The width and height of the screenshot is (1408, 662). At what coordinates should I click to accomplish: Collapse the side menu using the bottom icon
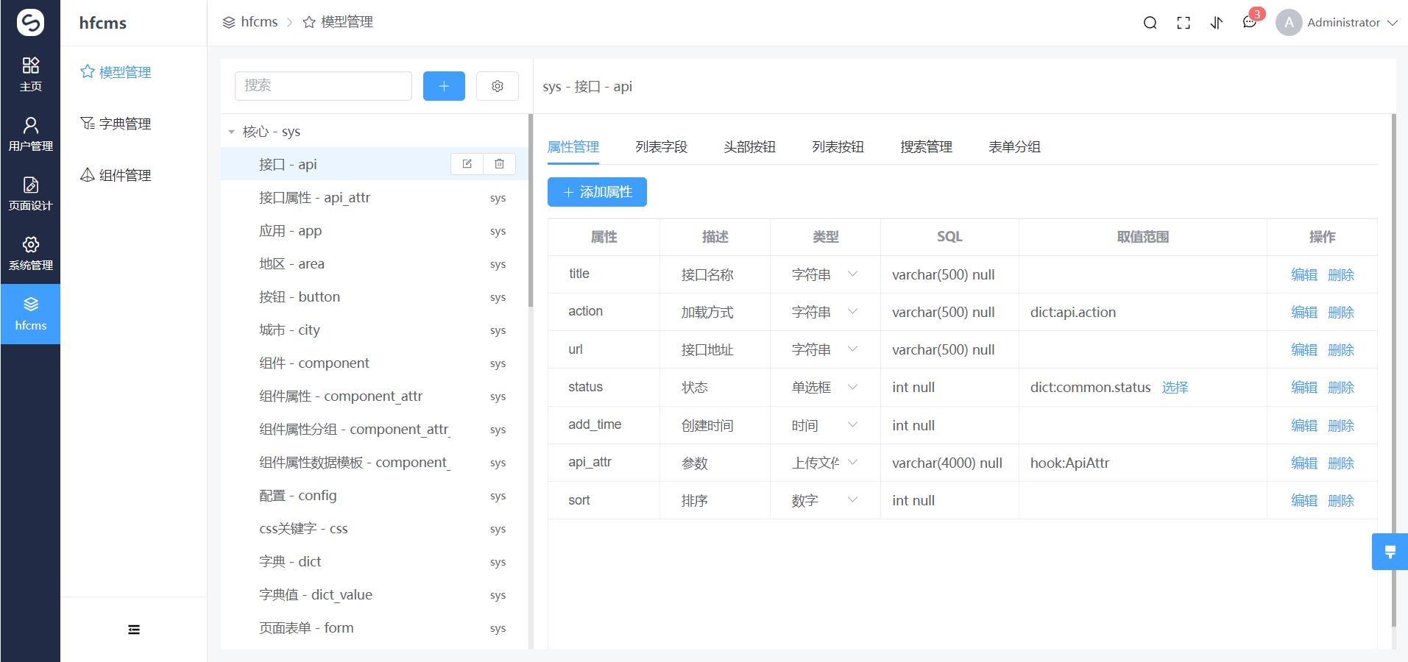[134, 630]
